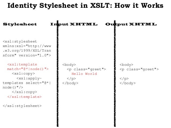Click the 'templates select="@*|' line

pos(27,83)
